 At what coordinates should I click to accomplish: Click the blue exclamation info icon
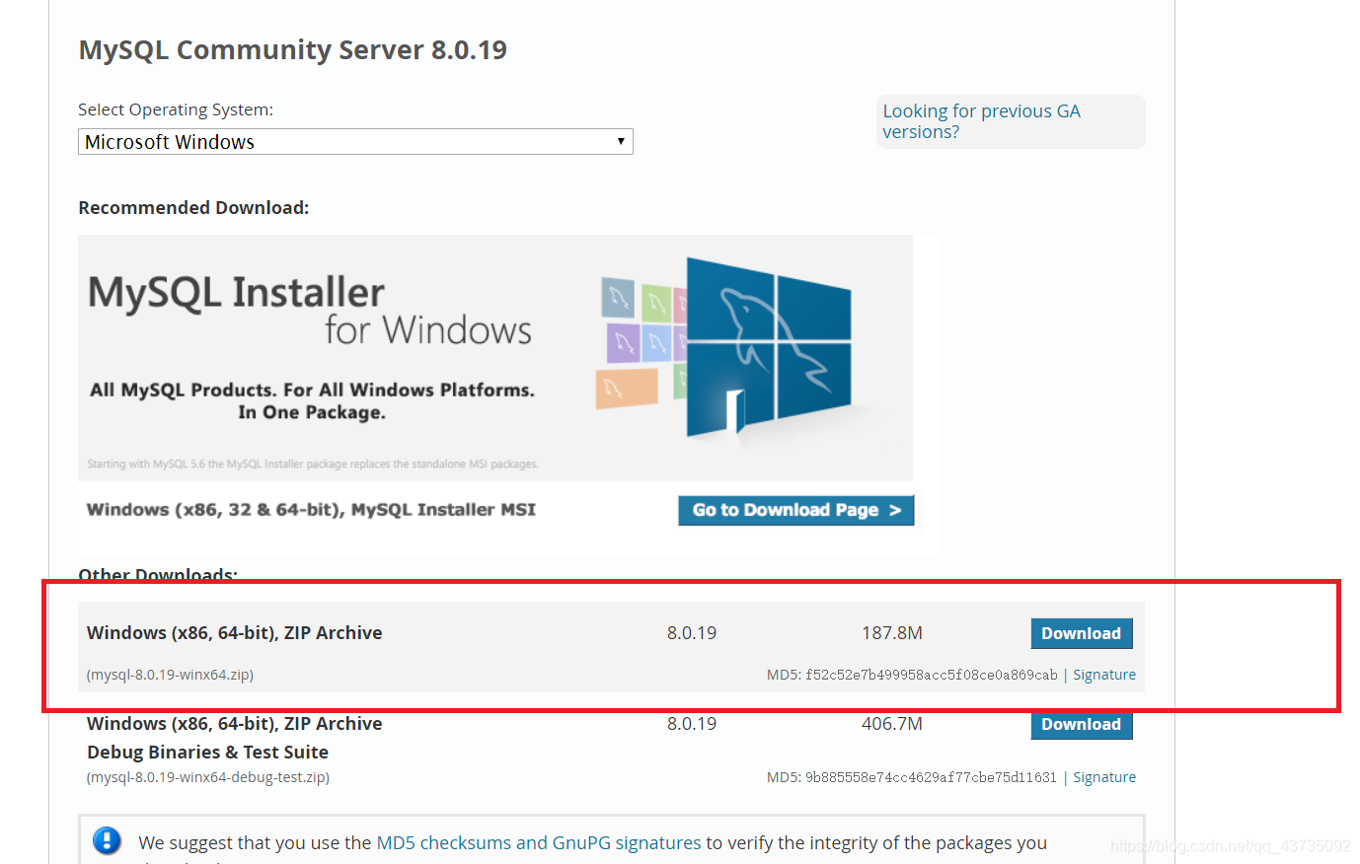point(107,841)
